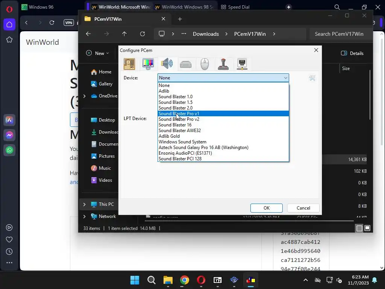Open Videos in Explorer sidebar
Viewport: 385px width, 289px height.
click(102, 180)
